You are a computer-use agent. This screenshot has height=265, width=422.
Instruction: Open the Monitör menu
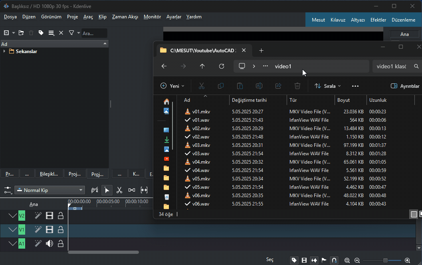click(153, 17)
